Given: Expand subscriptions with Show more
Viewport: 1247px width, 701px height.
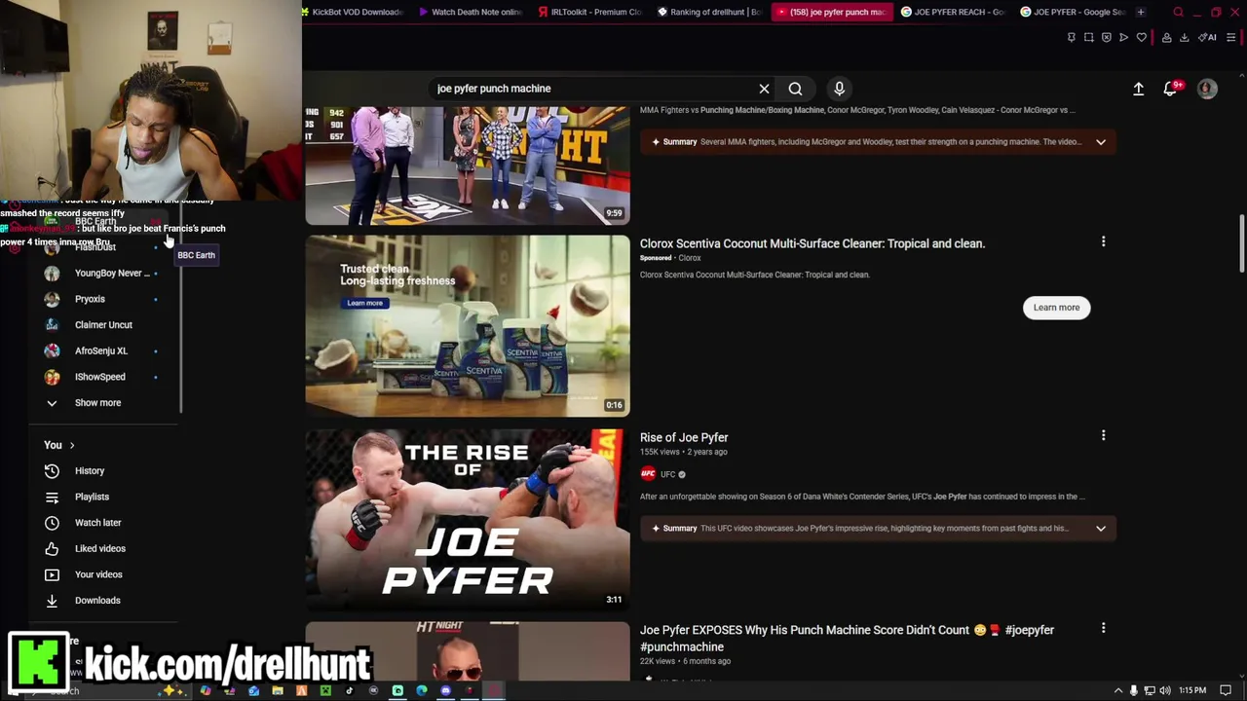Looking at the screenshot, I should (x=97, y=403).
